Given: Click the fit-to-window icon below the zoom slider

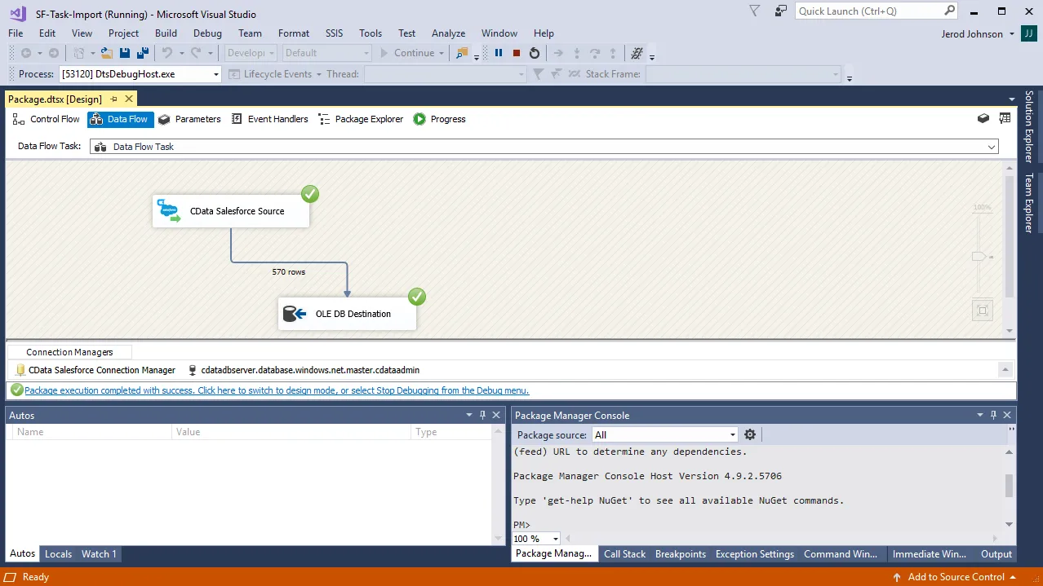Looking at the screenshot, I should pyautogui.click(x=982, y=310).
